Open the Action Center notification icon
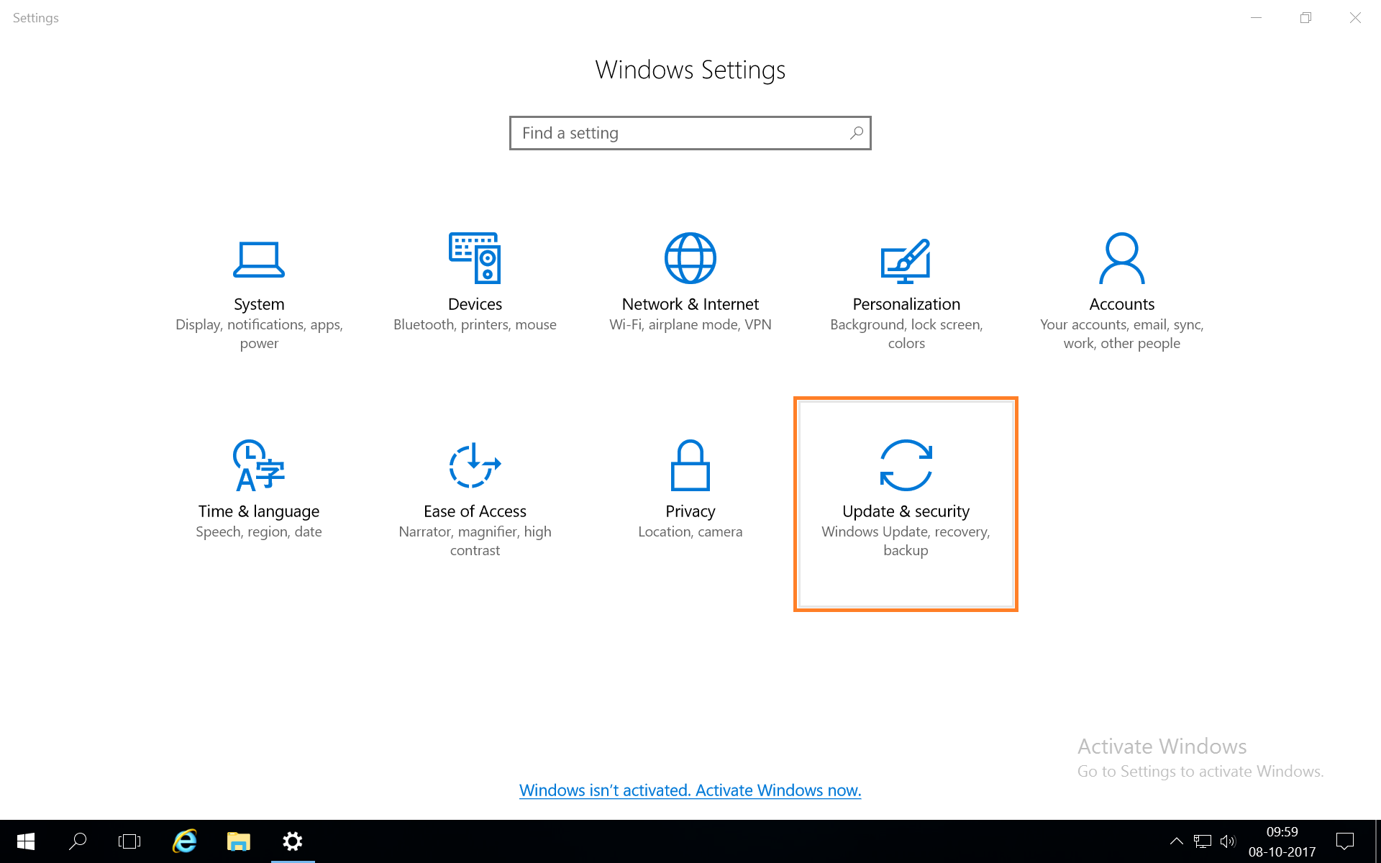Screen dimensions: 1381x863 click(x=1346, y=841)
